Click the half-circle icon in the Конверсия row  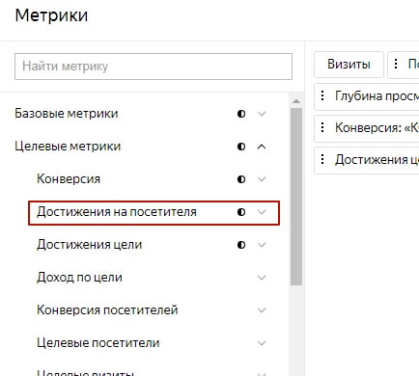(x=241, y=179)
